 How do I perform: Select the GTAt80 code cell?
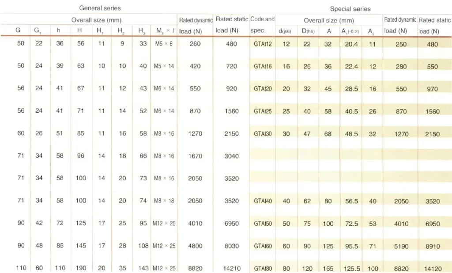tap(263, 268)
